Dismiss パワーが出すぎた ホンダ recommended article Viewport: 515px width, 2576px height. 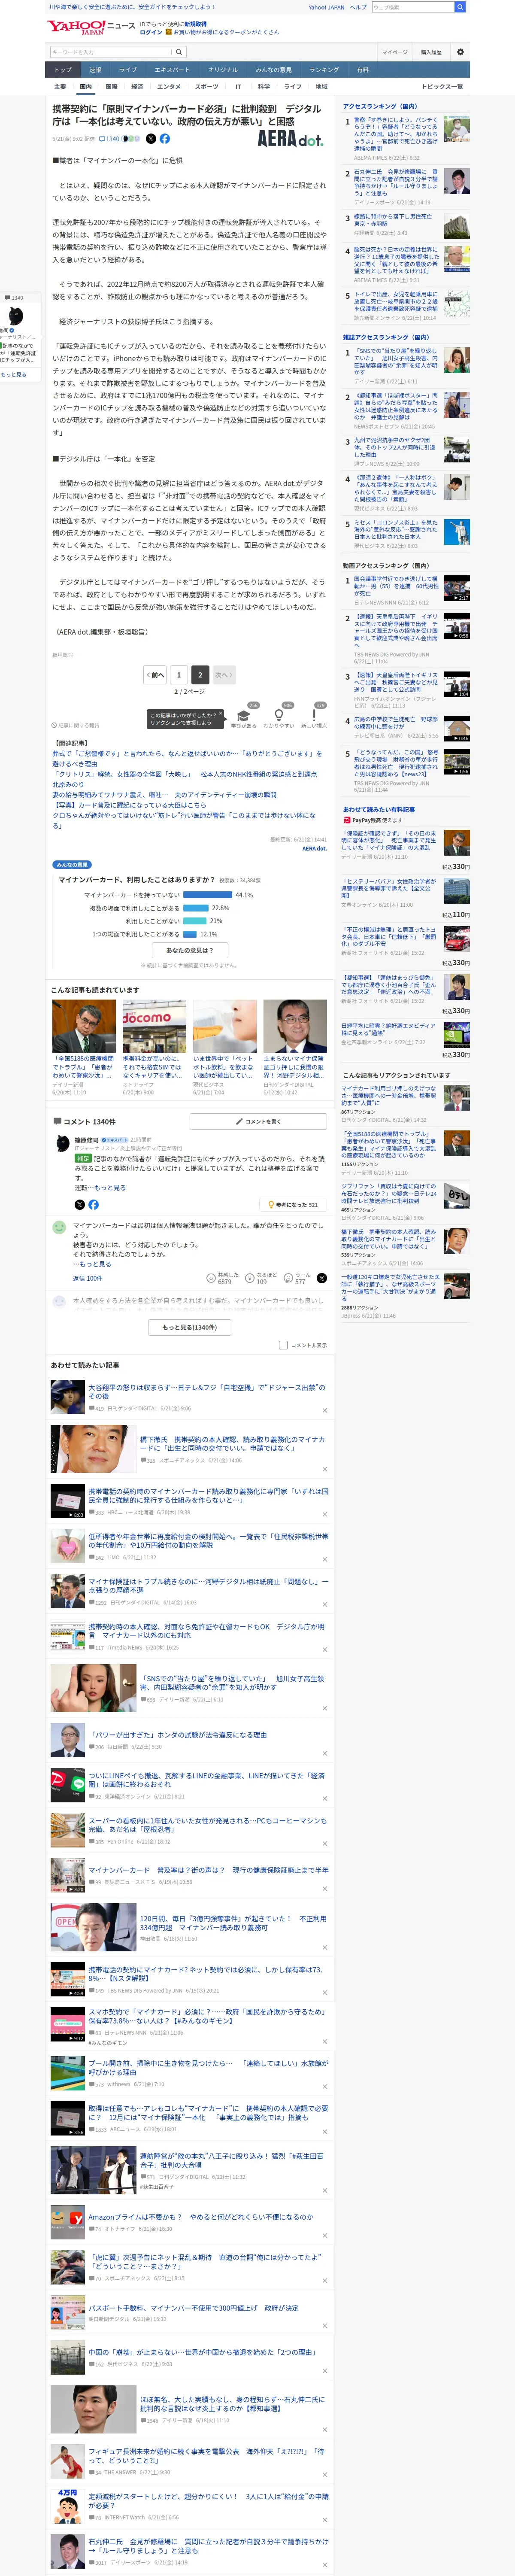[324, 1753]
